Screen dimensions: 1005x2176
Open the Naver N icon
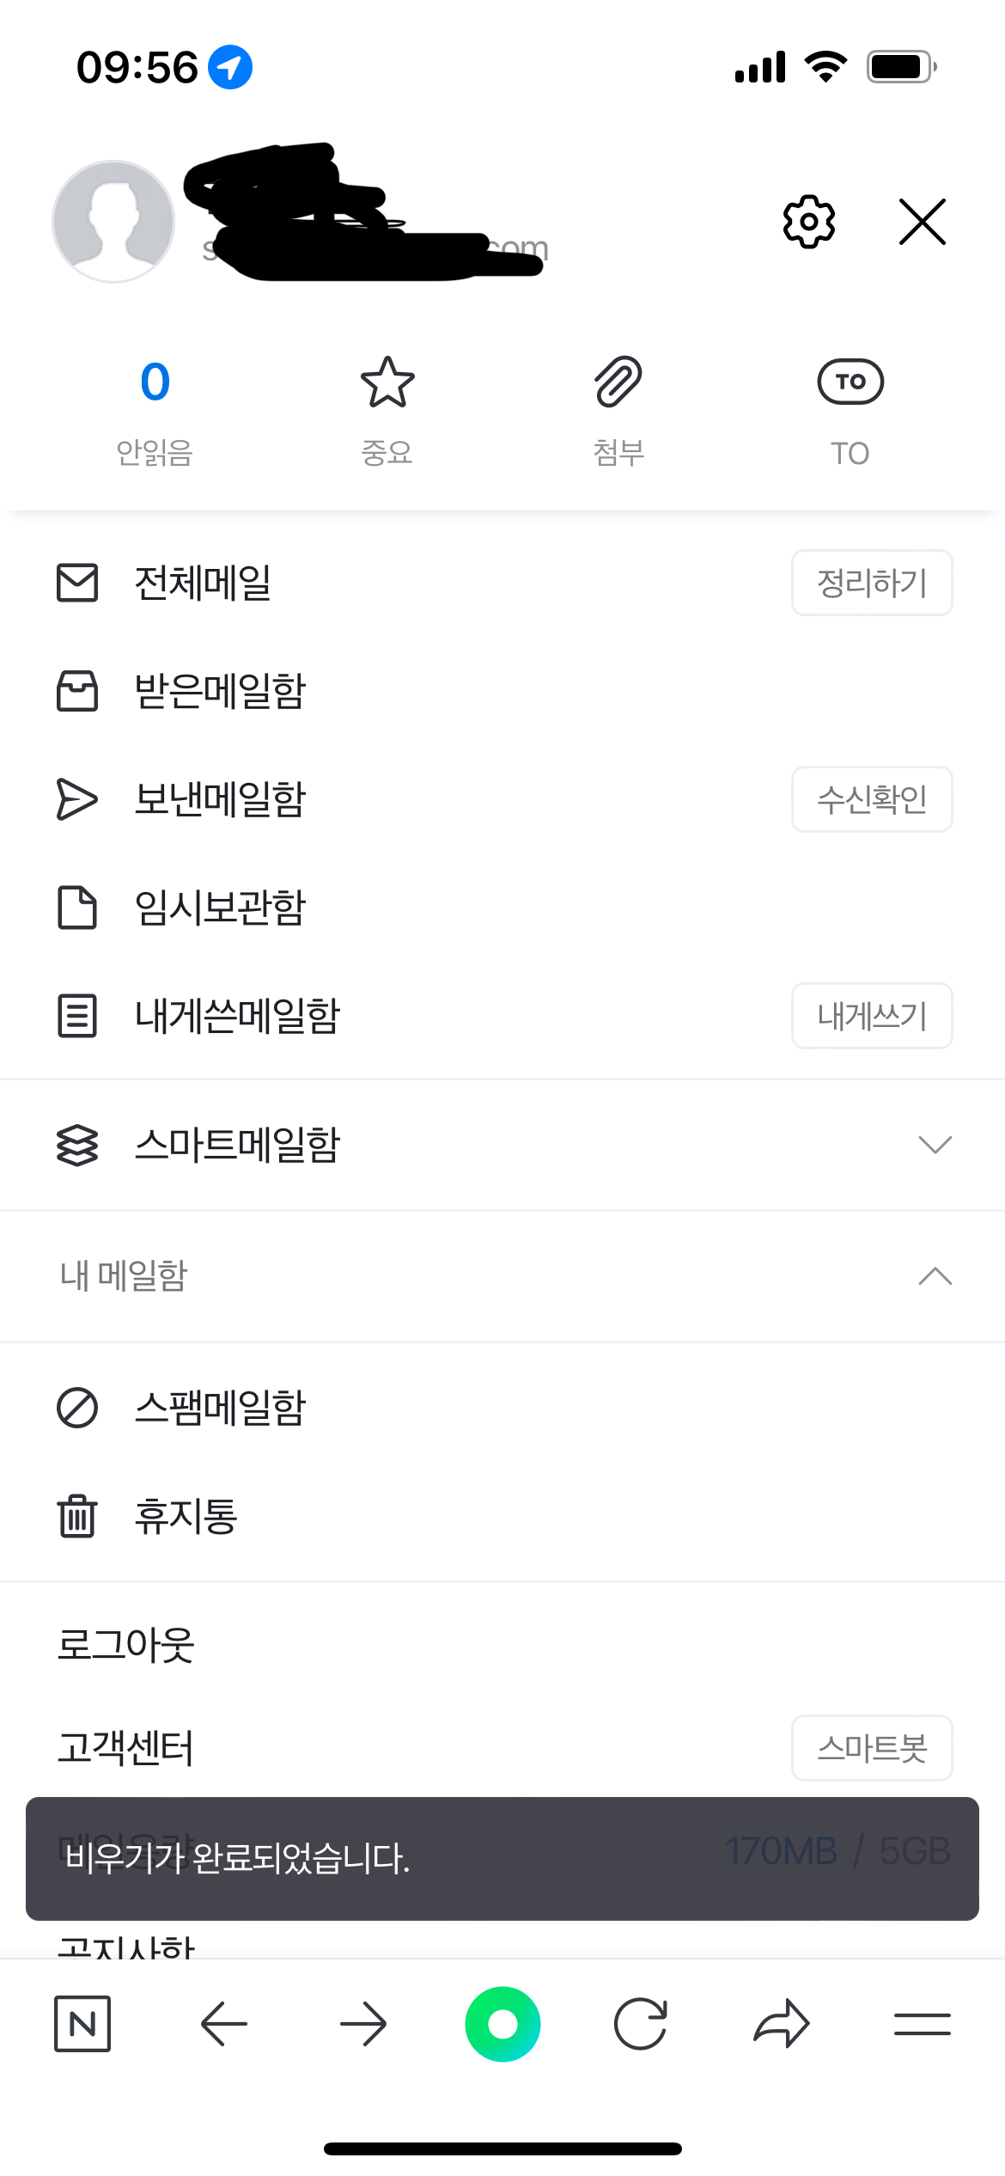82,2024
